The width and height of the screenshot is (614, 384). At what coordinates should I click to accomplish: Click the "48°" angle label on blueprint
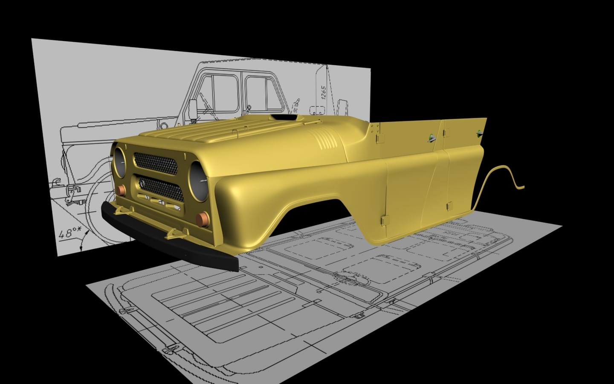tap(69, 234)
